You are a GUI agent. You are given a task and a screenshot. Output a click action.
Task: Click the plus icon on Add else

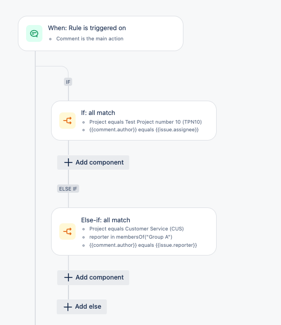pos(68,307)
